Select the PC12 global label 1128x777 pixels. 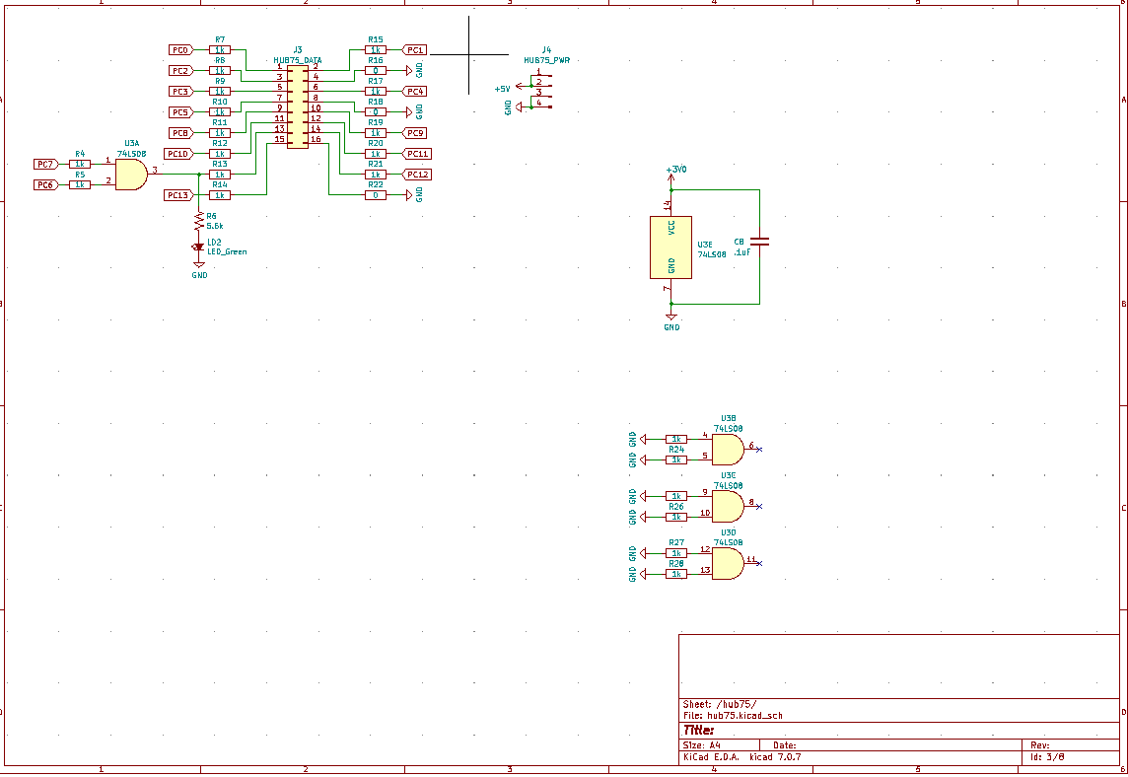416,175
